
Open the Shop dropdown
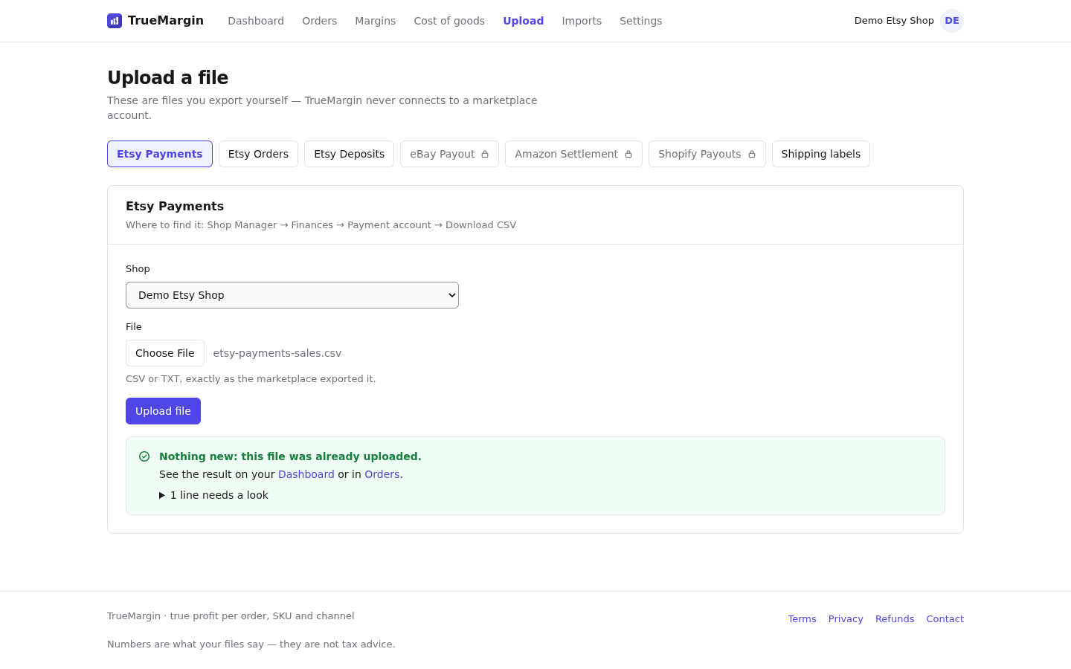292,295
